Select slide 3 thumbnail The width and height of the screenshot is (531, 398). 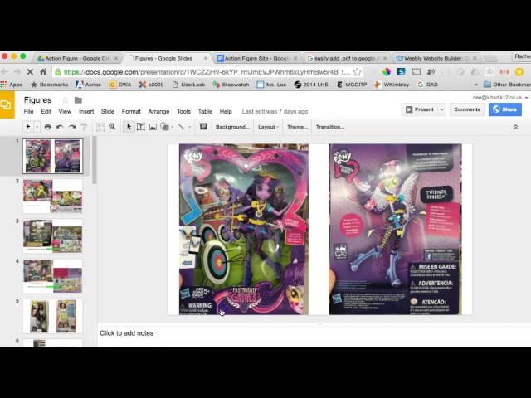pyautogui.click(x=52, y=235)
